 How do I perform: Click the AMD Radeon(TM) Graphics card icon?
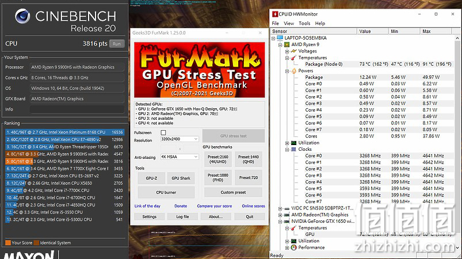tap(287, 215)
